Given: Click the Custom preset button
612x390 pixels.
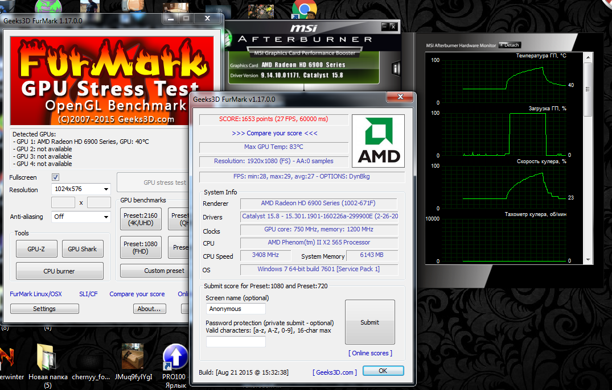Looking at the screenshot, I should pos(154,271).
